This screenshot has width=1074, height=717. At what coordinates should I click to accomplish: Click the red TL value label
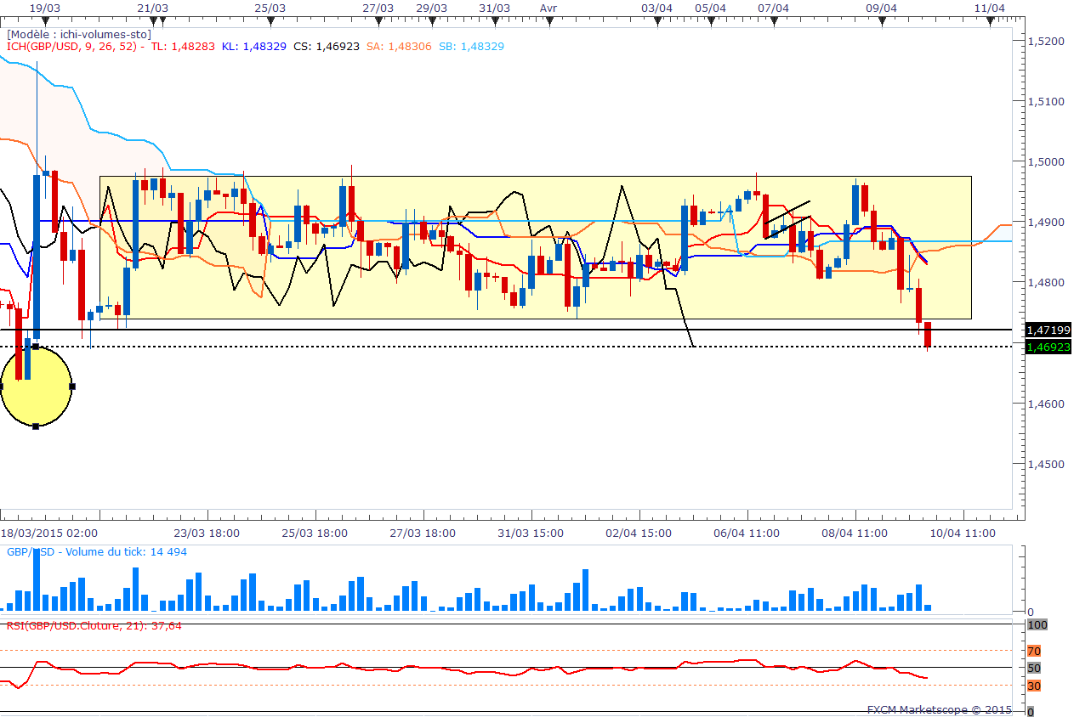[183, 47]
